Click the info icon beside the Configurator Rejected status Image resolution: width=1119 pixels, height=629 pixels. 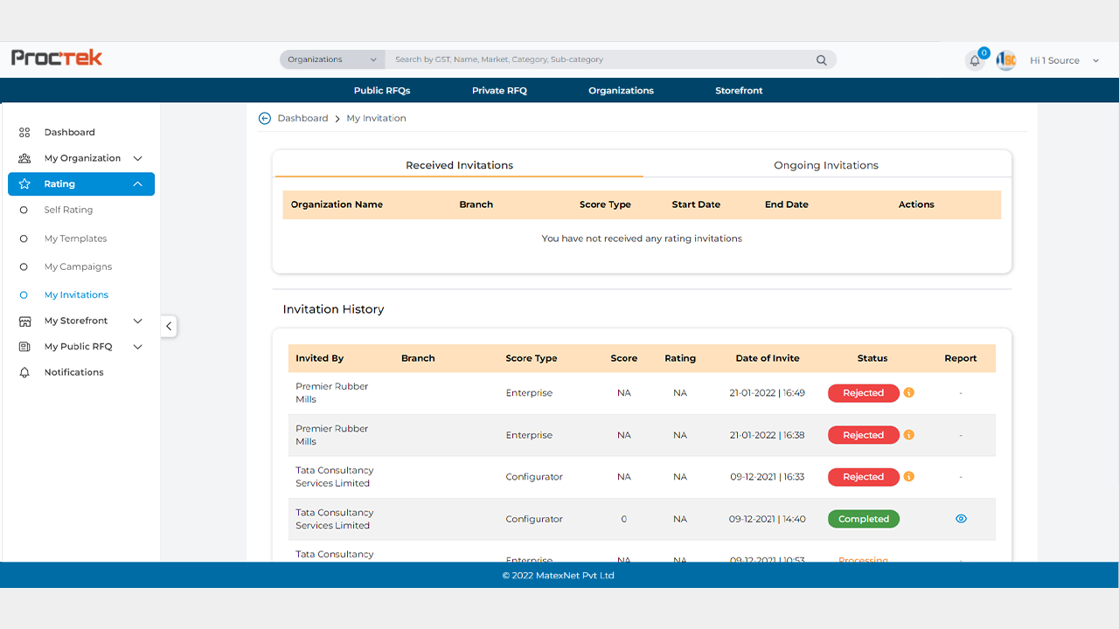pyautogui.click(x=908, y=477)
